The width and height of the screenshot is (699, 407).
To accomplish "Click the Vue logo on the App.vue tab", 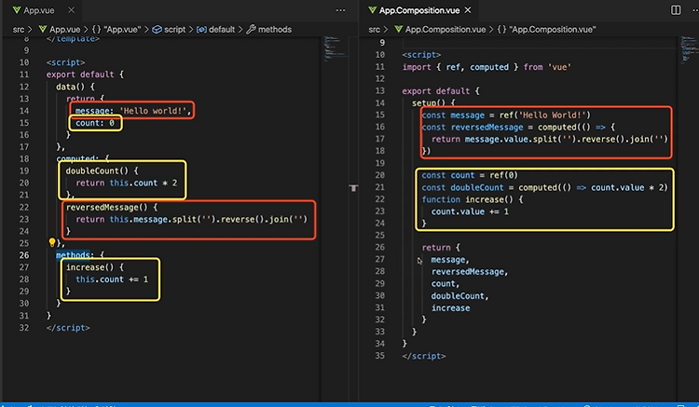I will pos(17,10).
